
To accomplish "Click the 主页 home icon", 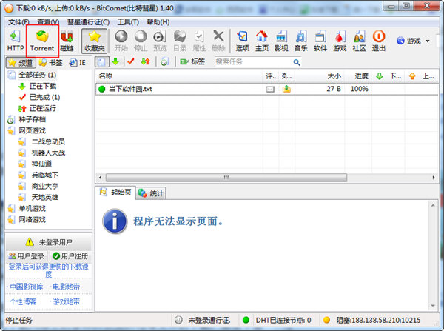I will click(262, 40).
